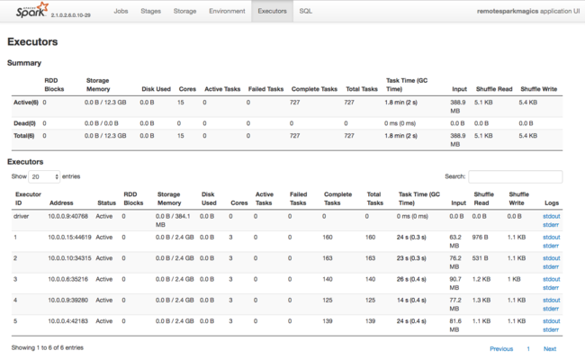Sort executors by Complete Tasks column
The image size is (585, 360).
[x=337, y=198]
